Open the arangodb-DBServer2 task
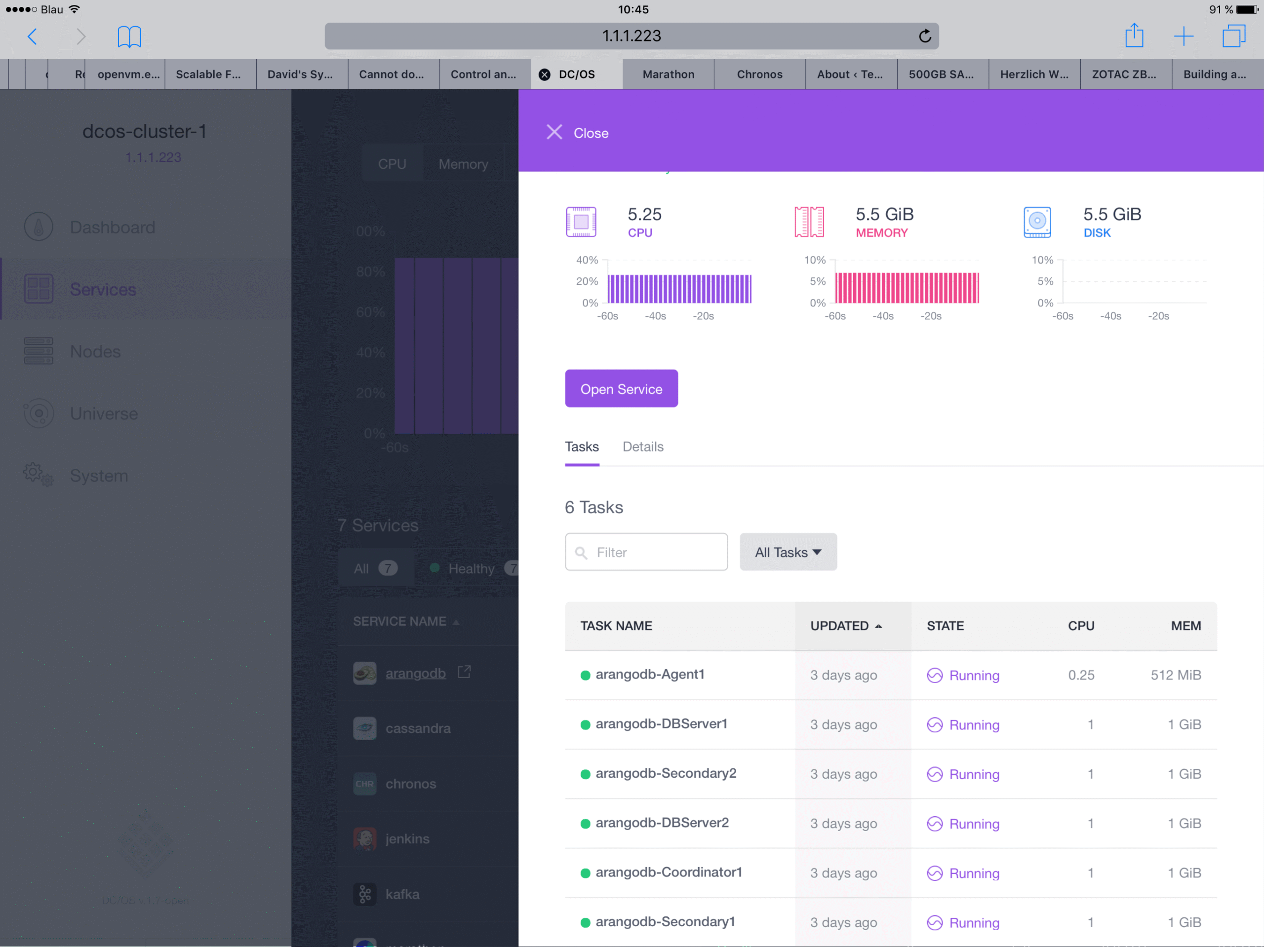 pyautogui.click(x=662, y=823)
